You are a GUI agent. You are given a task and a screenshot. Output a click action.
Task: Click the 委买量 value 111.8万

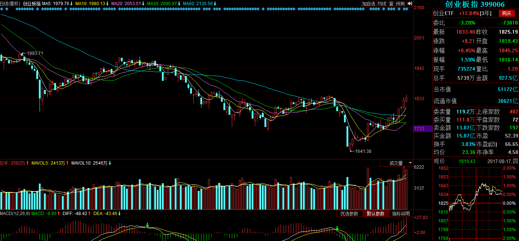pos(466,120)
